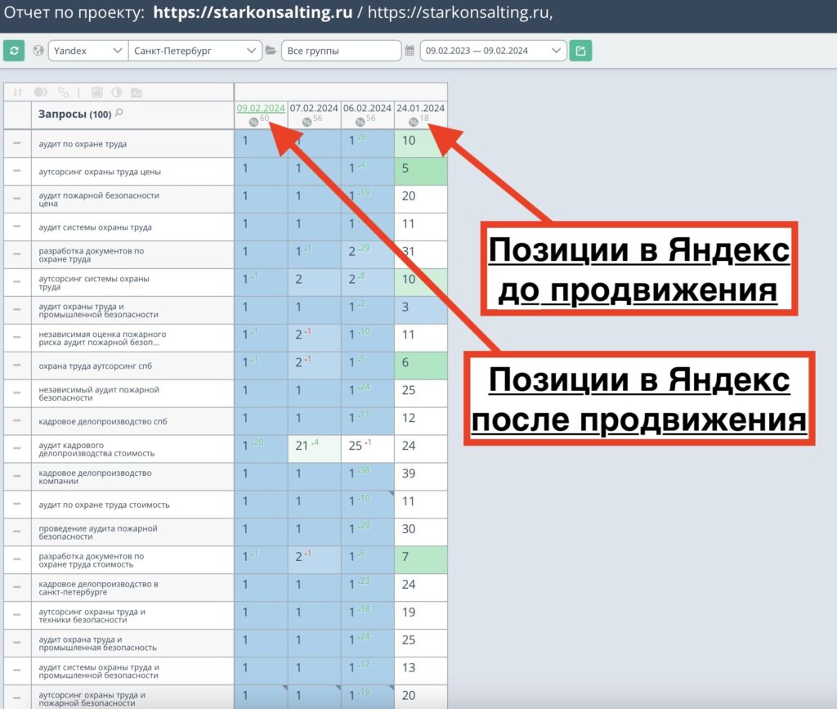This screenshot has height=709, width=837.
Task: Click the position 39 cell under 24.01.2024
Action: point(421,476)
